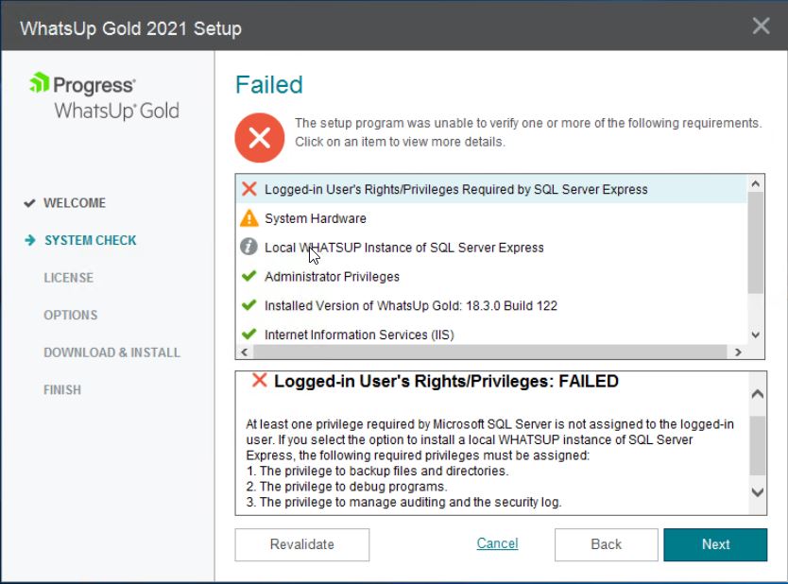
Task: Click the red X icon beside Logged-in User's Rights row
Action: pos(249,189)
